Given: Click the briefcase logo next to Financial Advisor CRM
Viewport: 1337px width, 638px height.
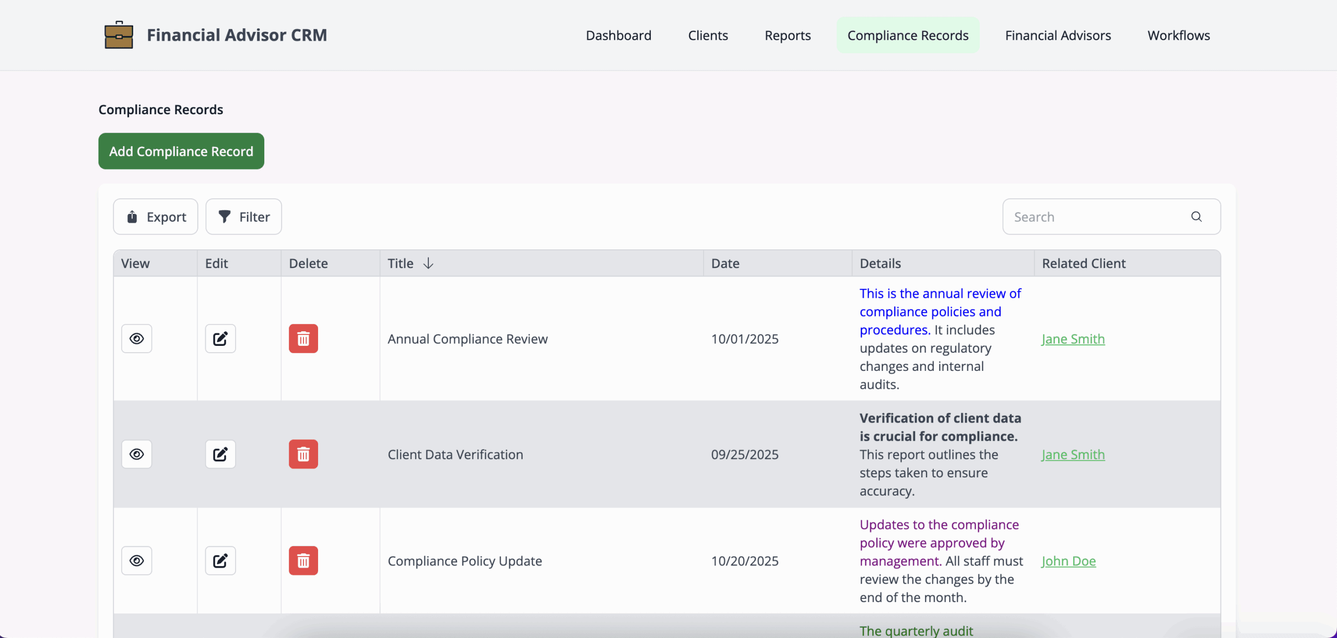Looking at the screenshot, I should click(119, 34).
